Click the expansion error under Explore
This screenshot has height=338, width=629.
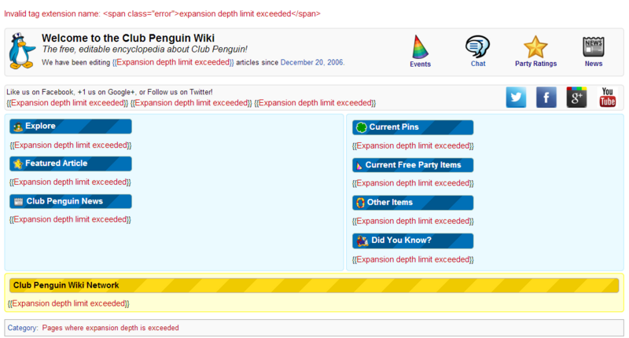(x=71, y=145)
